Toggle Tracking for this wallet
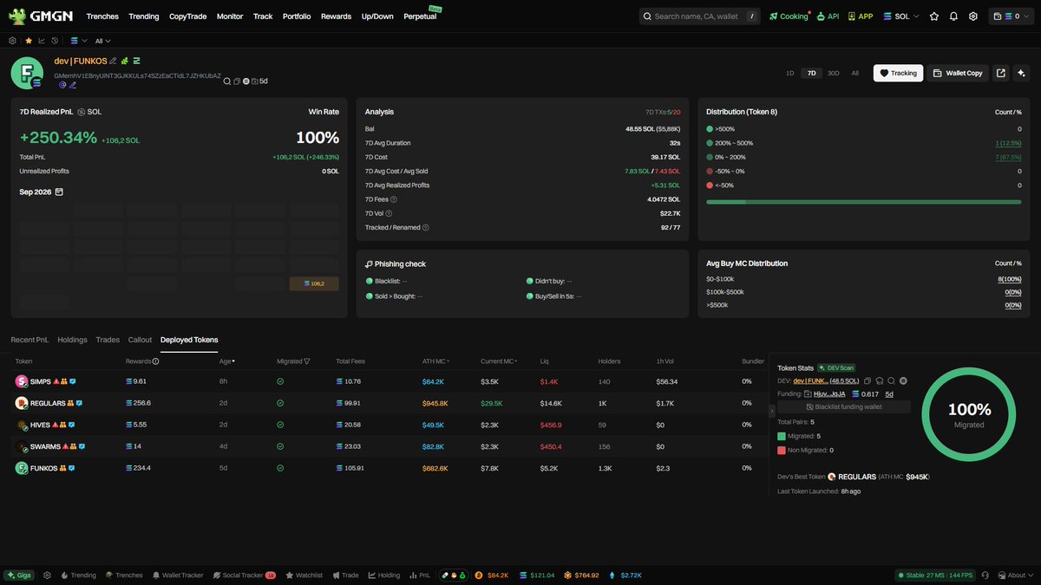 (x=898, y=73)
